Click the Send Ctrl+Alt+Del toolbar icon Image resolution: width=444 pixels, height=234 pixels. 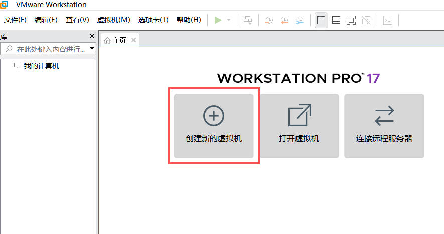click(x=248, y=20)
